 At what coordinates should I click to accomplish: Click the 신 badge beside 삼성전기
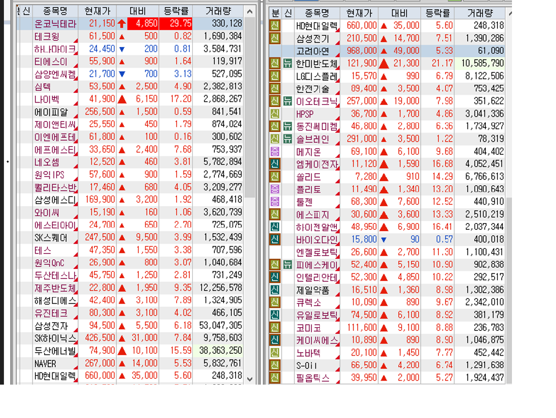click(x=275, y=38)
